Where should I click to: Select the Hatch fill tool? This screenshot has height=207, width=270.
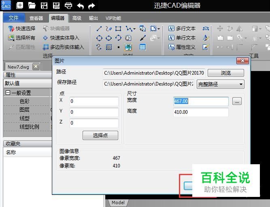coord(109,47)
